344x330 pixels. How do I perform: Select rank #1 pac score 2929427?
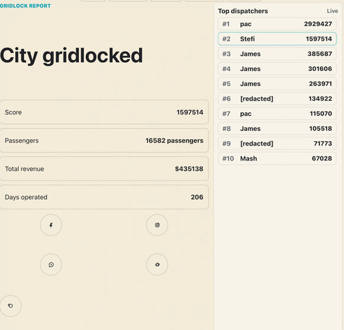[x=277, y=24]
